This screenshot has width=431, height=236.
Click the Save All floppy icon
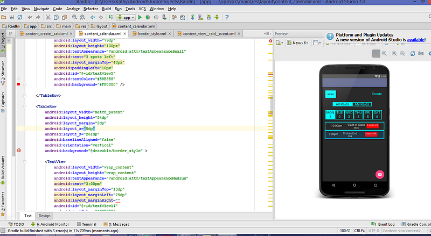tap(11, 17)
